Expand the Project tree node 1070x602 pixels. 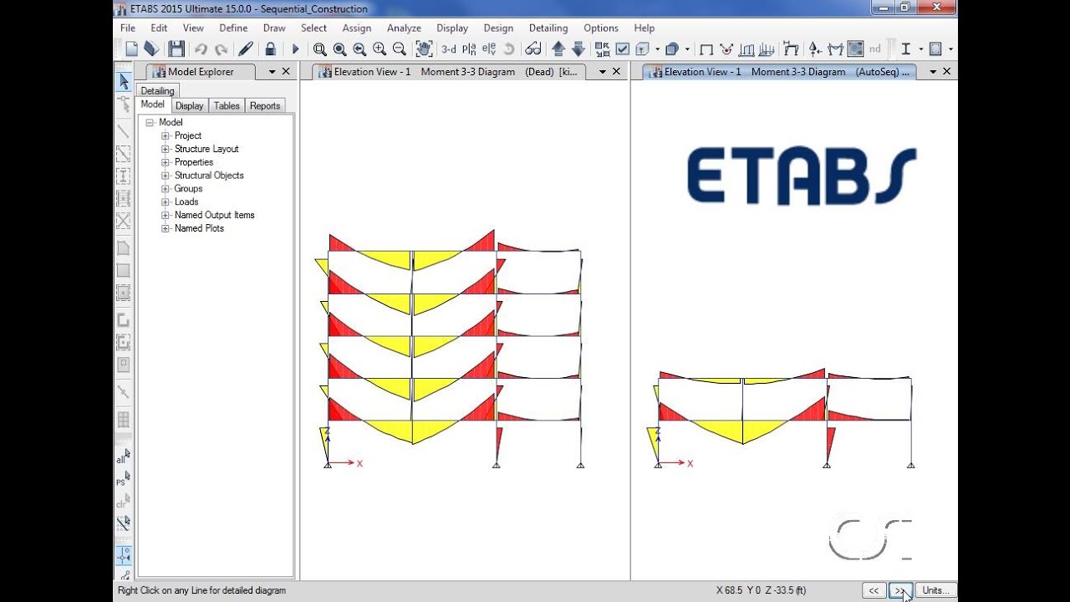[166, 135]
